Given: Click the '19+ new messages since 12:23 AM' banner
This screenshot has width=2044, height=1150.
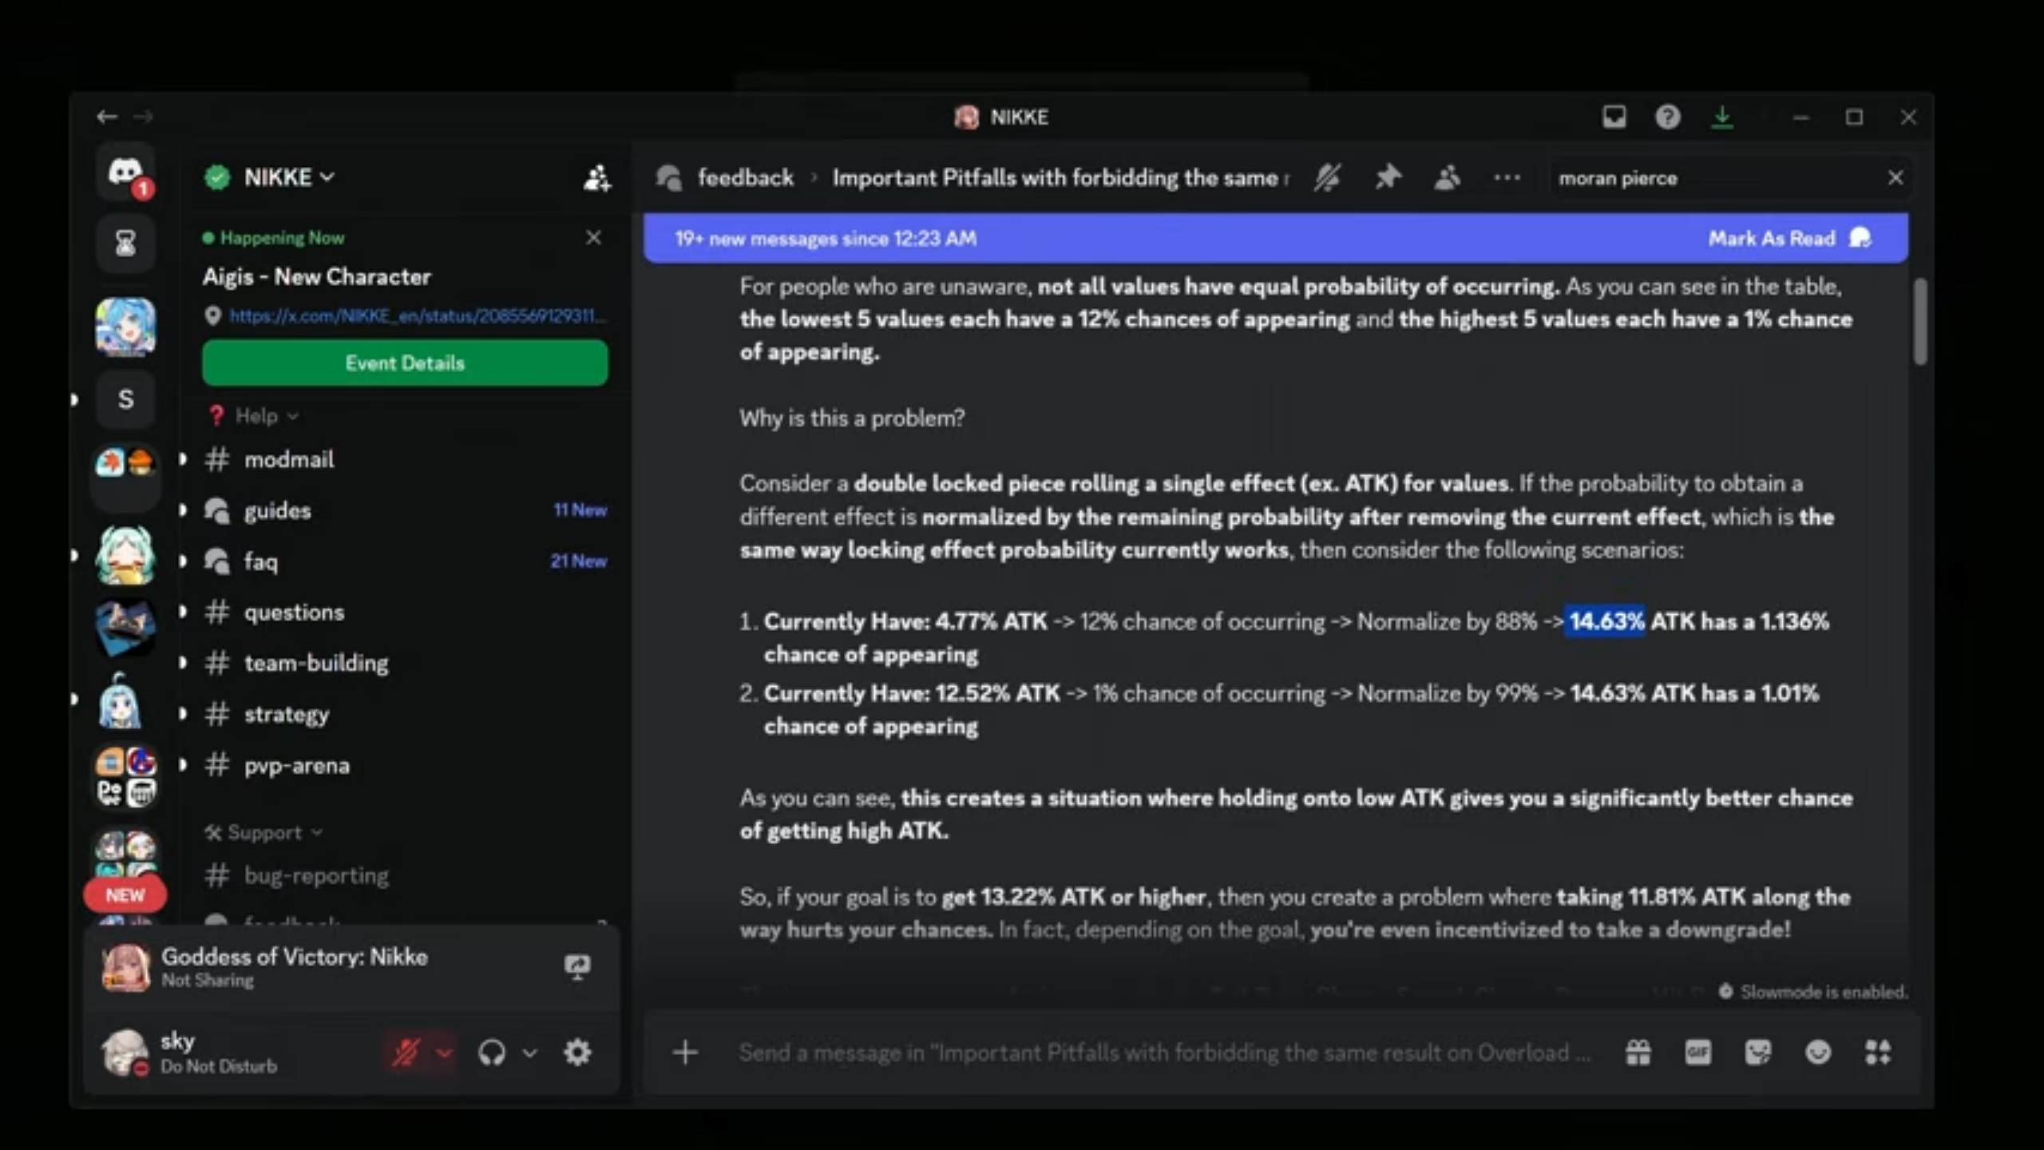Looking at the screenshot, I should [x=826, y=238].
